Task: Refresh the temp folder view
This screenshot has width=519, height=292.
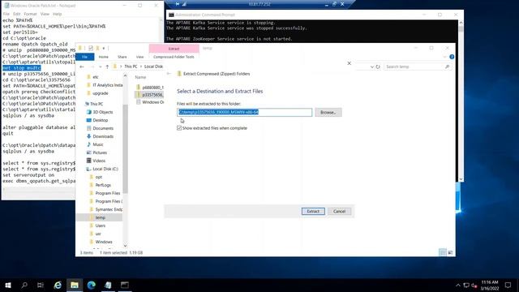Action: click(x=378, y=67)
